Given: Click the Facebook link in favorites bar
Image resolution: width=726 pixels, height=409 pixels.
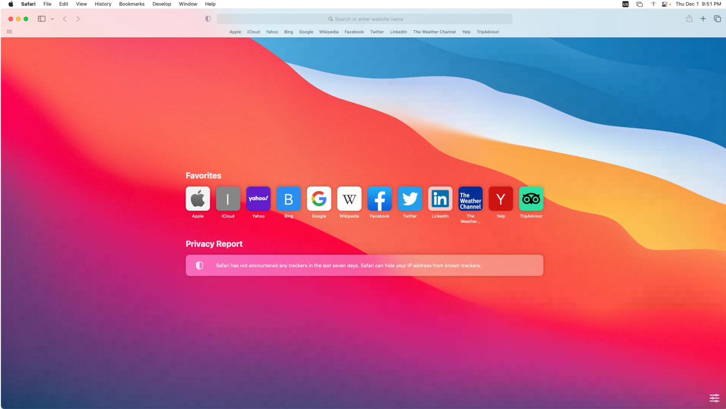Looking at the screenshot, I should tap(354, 32).
